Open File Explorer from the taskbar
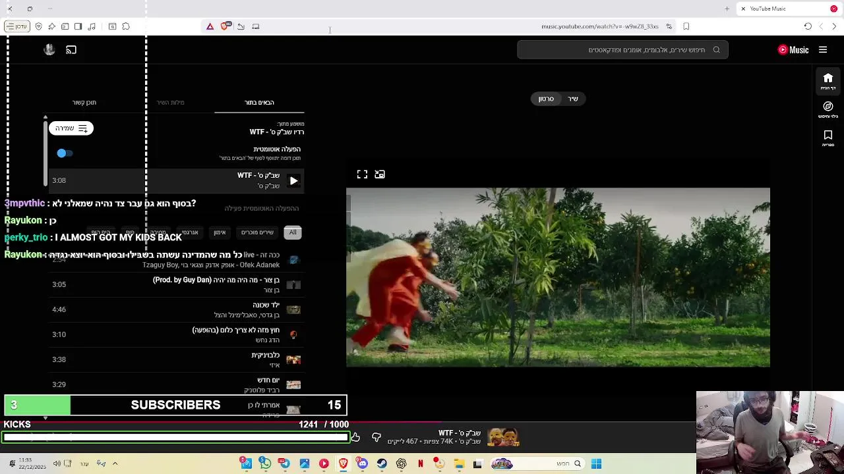 click(459, 463)
